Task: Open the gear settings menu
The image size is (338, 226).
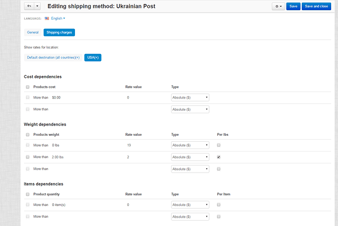Action: [x=278, y=6]
